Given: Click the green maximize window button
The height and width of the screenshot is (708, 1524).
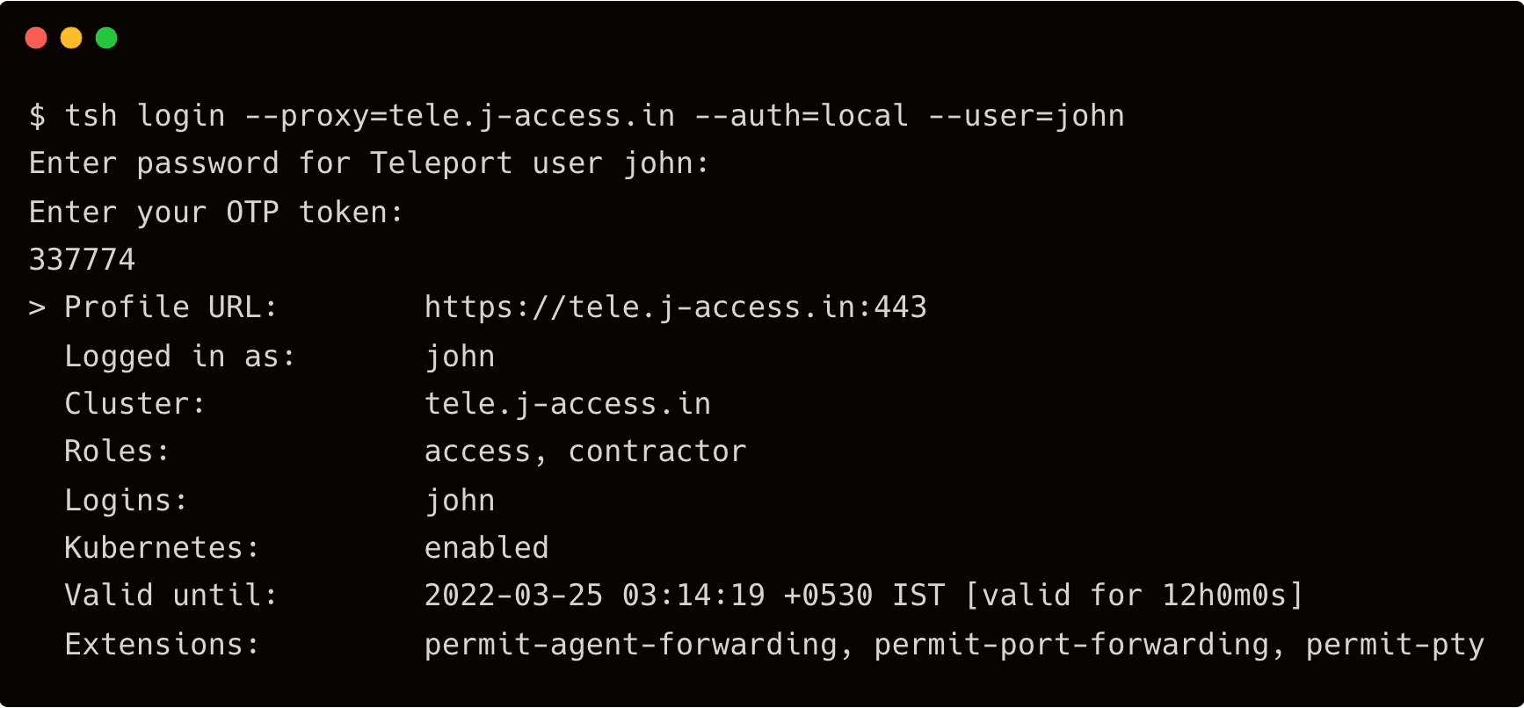Looking at the screenshot, I should tap(106, 38).
